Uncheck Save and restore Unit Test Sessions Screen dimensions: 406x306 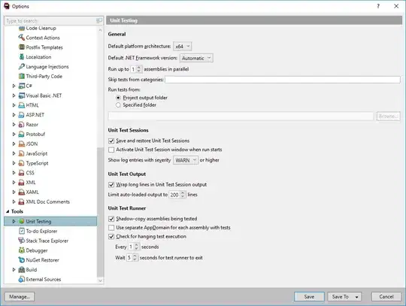coord(111,141)
